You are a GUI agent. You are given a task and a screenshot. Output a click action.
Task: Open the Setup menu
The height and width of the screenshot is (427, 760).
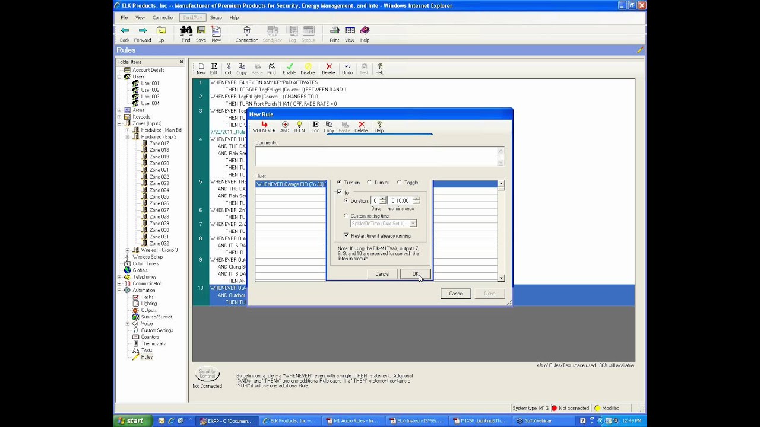[216, 18]
